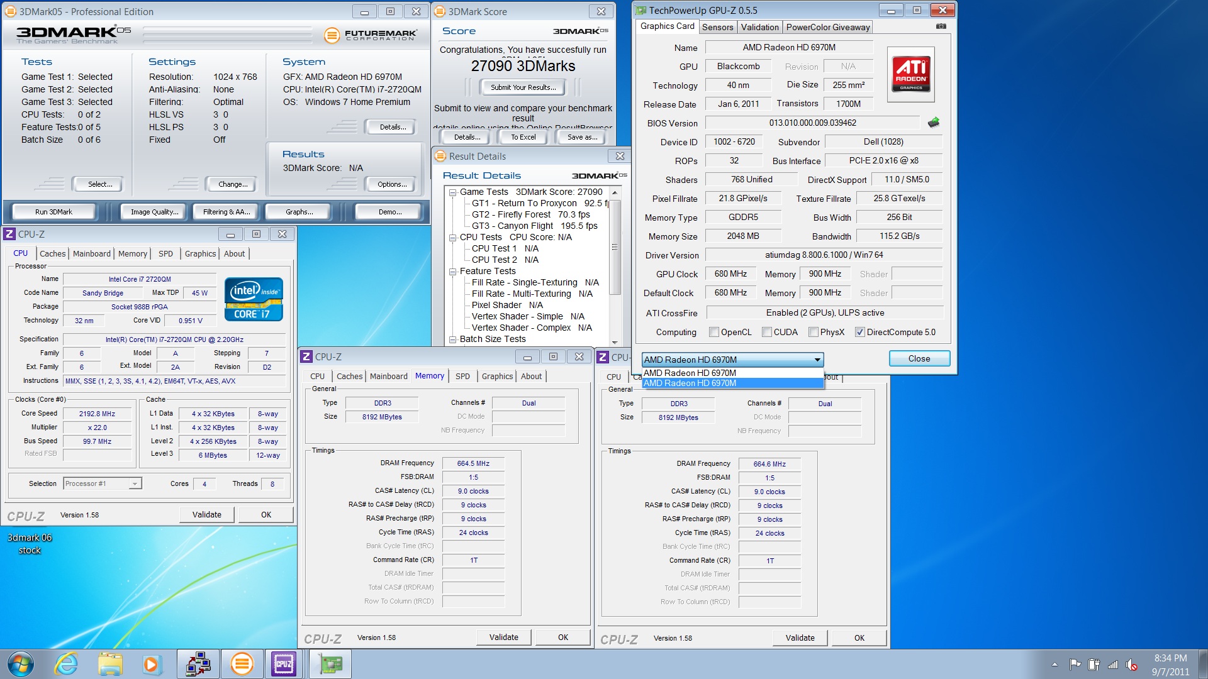Export results with To Excel button
The height and width of the screenshot is (679, 1208).
(523, 137)
